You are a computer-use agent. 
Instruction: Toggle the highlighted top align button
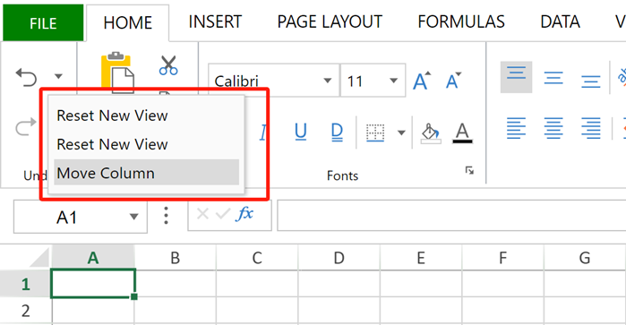pyautogui.click(x=516, y=77)
